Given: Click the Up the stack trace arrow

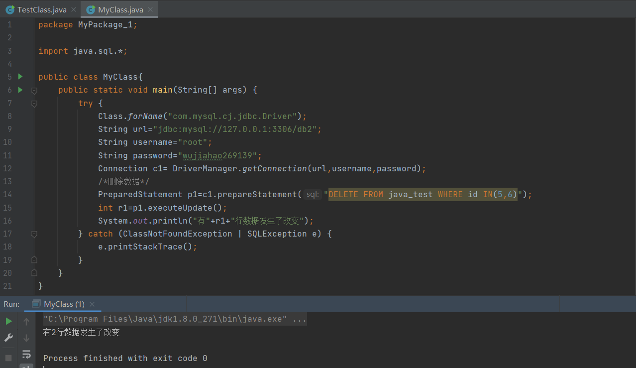Looking at the screenshot, I should 26,322.
